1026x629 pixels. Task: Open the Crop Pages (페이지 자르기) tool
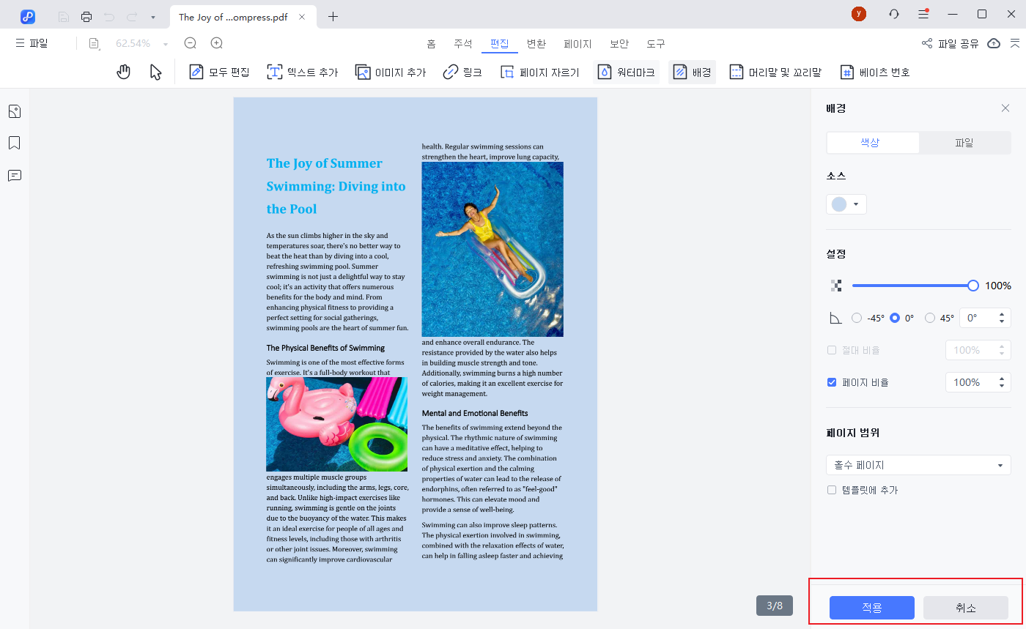pos(507,72)
